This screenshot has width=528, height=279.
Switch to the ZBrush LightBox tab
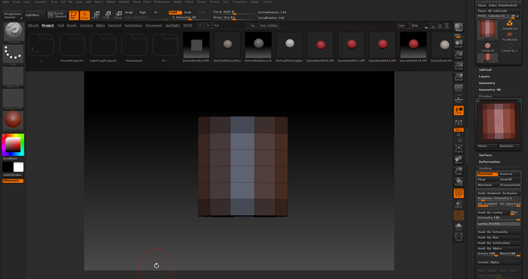33,26
